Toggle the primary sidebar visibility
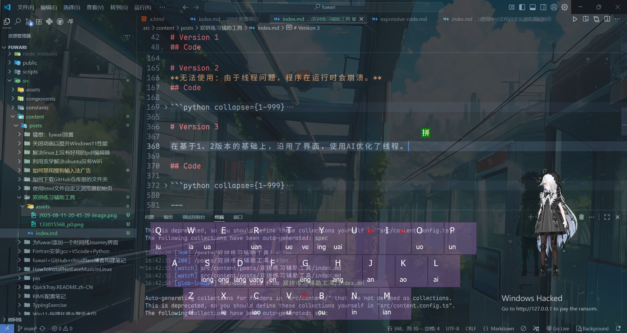The image size is (627, 333). tap(522, 7)
